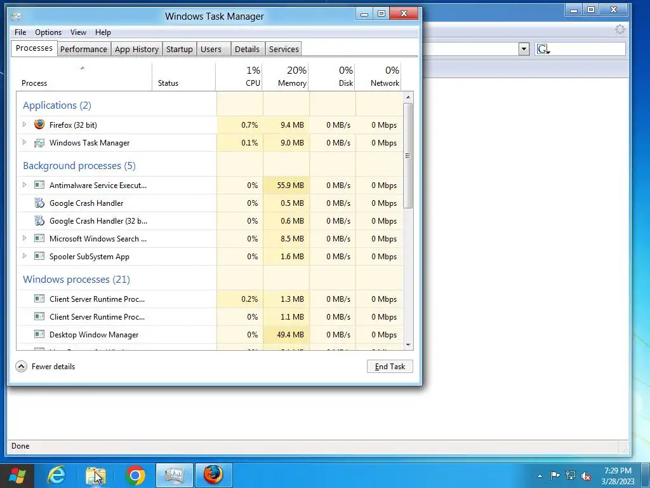Sort by the Status column header
Viewport: 650px width, 488px height.
click(183, 77)
